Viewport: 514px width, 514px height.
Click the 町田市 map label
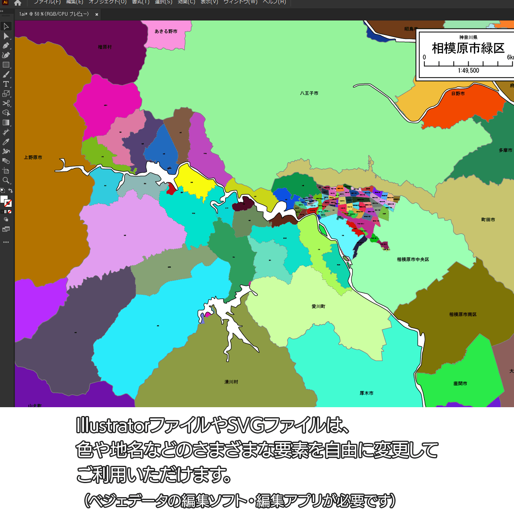(488, 220)
